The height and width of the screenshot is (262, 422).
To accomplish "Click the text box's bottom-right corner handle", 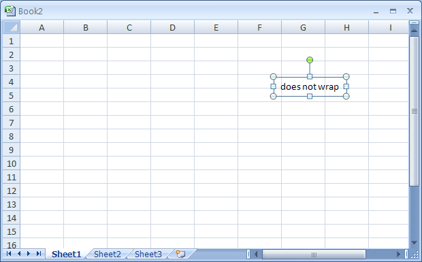I will tap(346, 96).
